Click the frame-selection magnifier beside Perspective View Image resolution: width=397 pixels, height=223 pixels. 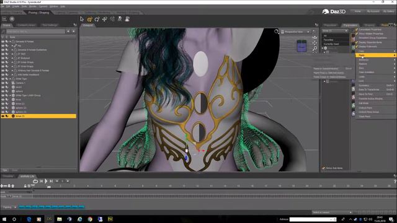click(277, 32)
